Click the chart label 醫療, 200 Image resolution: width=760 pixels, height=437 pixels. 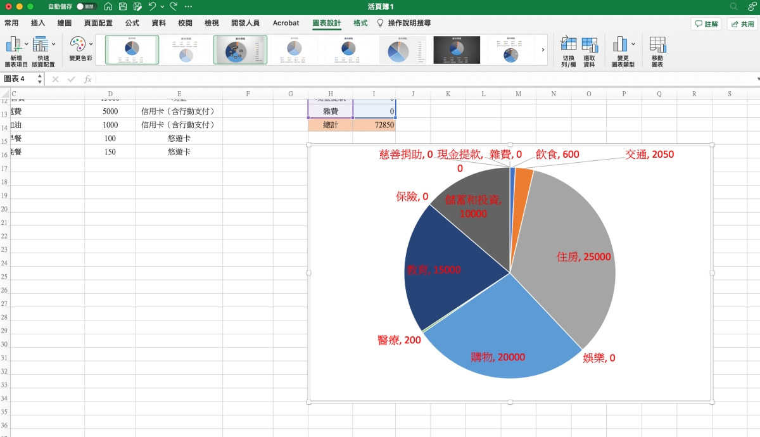[399, 340]
